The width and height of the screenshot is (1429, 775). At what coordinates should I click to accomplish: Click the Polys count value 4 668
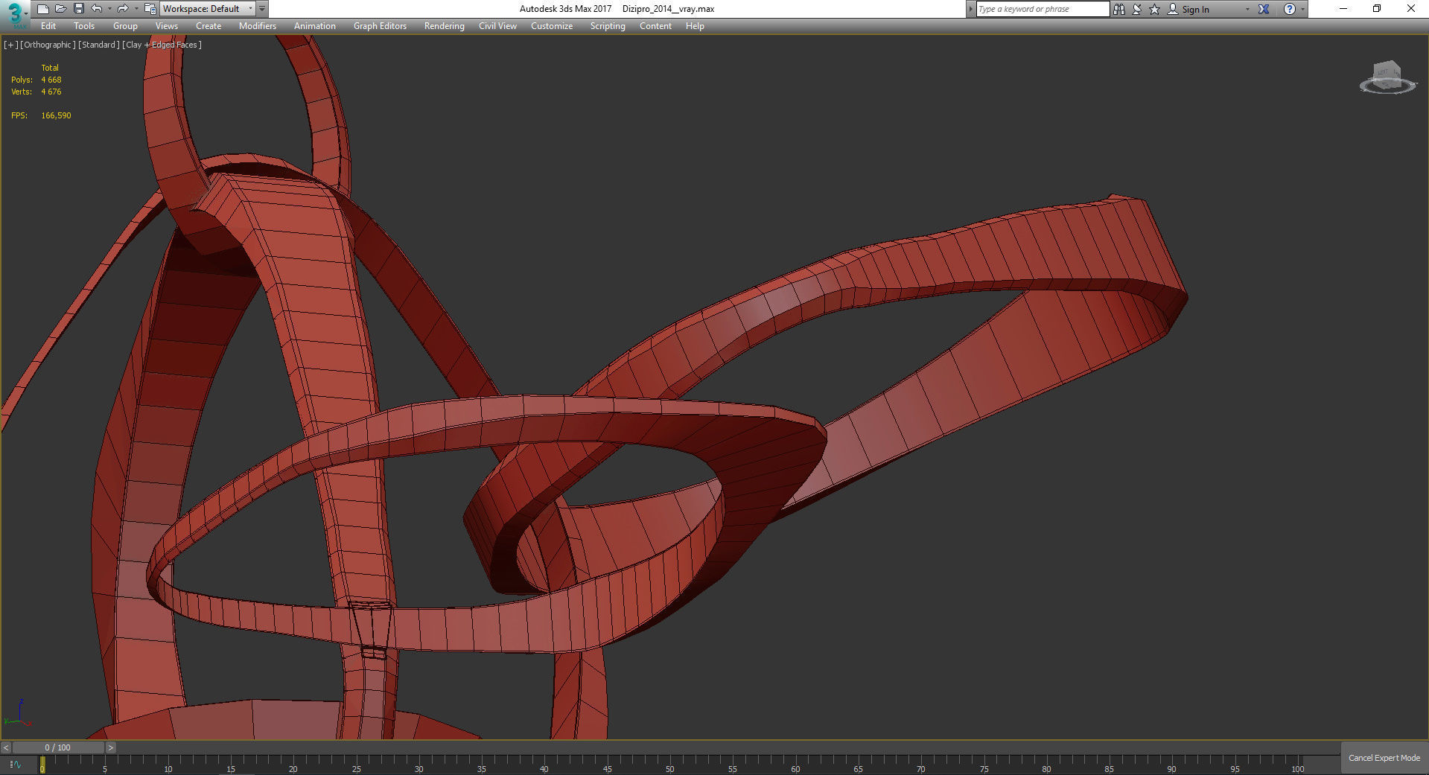click(x=51, y=80)
